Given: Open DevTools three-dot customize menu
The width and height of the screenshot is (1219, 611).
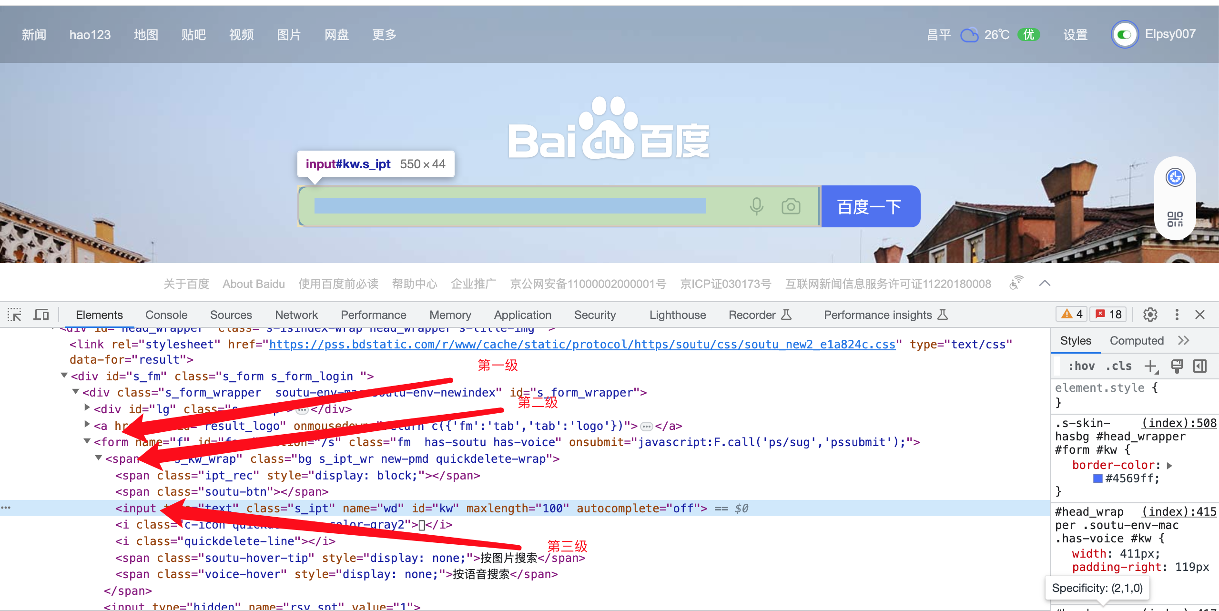Looking at the screenshot, I should coord(1177,315).
